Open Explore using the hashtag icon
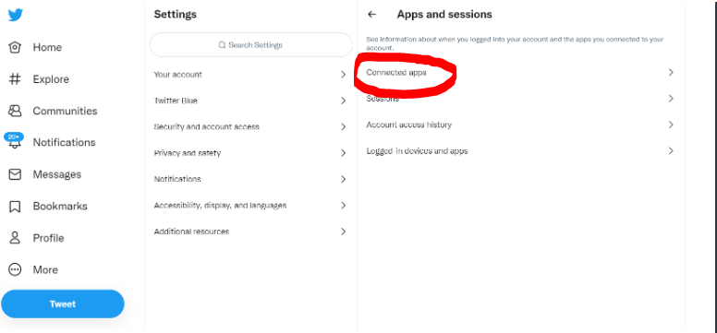Screen dimensions: 717x333 [x=15, y=79]
